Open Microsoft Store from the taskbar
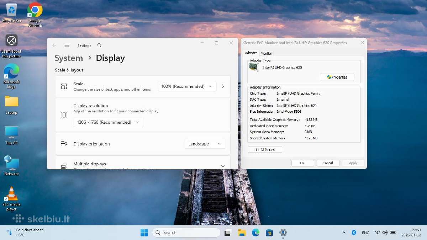Image resolution: width=427 pixels, height=240 pixels. (x=269, y=233)
